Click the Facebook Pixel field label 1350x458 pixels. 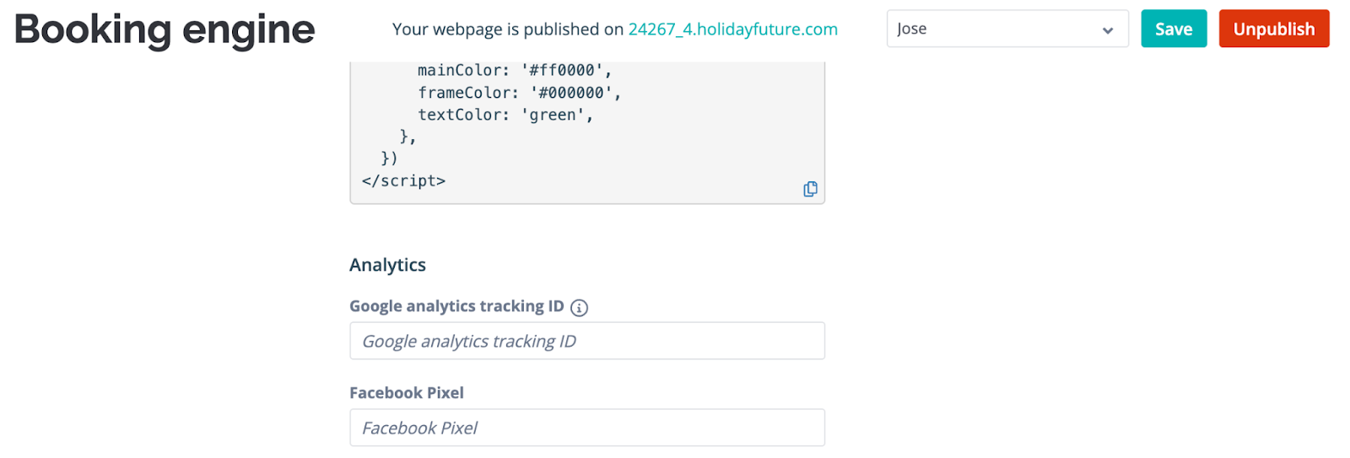[x=407, y=393]
